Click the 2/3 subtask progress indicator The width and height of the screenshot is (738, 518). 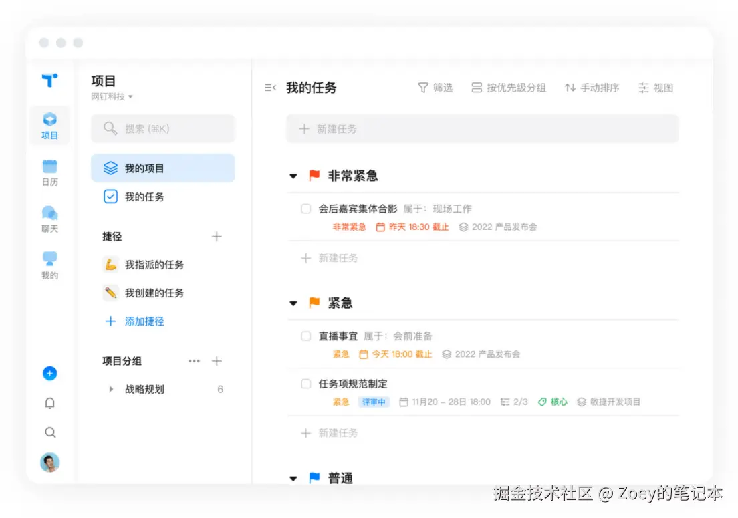(514, 402)
